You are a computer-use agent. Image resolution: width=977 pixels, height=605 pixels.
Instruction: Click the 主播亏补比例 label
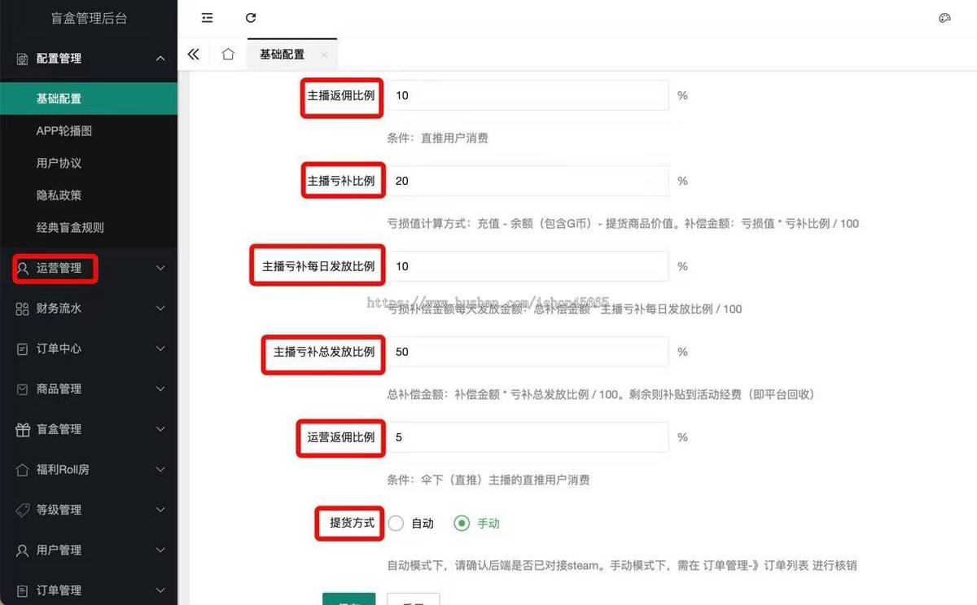[x=341, y=181]
